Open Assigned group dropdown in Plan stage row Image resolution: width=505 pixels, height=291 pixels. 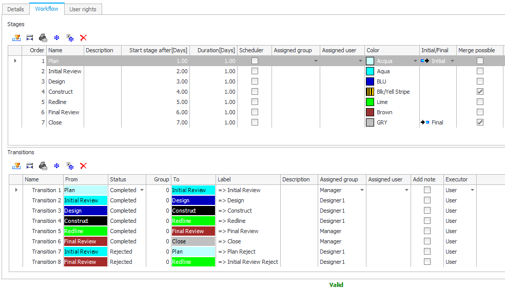316,61
